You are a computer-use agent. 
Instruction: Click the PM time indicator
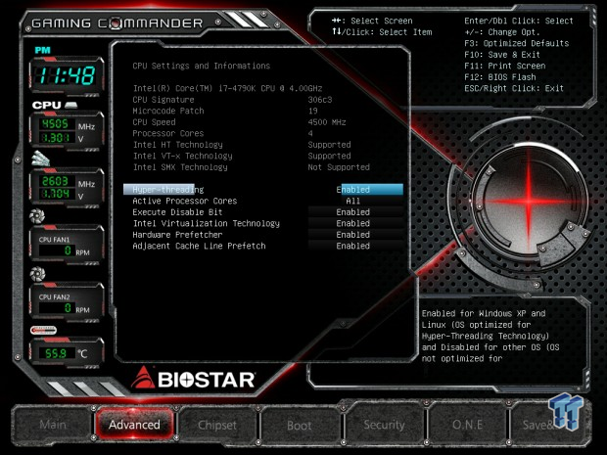[x=42, y=50]
